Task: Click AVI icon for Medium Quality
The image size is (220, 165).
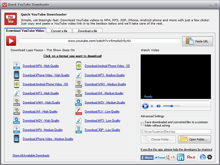Action: pyautogui.click(x=79, y=93)
